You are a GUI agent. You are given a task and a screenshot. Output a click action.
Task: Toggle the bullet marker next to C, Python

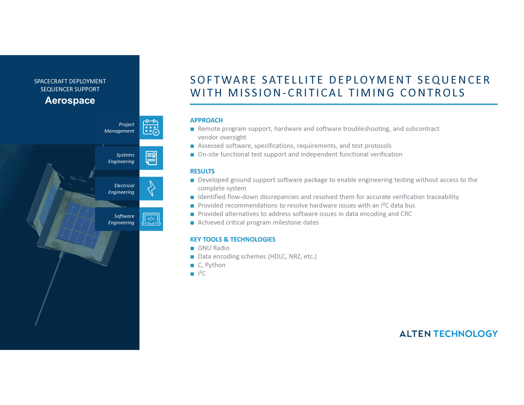coord(193,265)
